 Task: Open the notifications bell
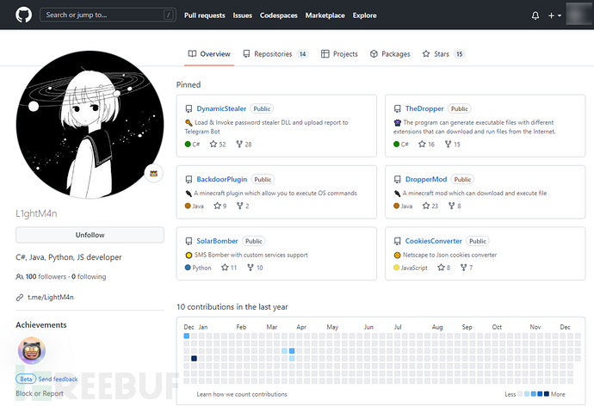[535, 15]
